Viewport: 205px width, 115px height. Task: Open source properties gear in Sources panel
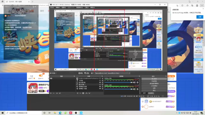click(x=83, y=93)
